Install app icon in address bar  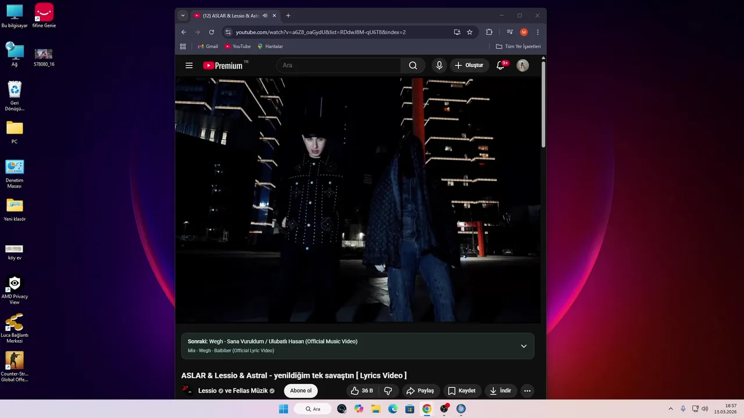tap(457, 32)
